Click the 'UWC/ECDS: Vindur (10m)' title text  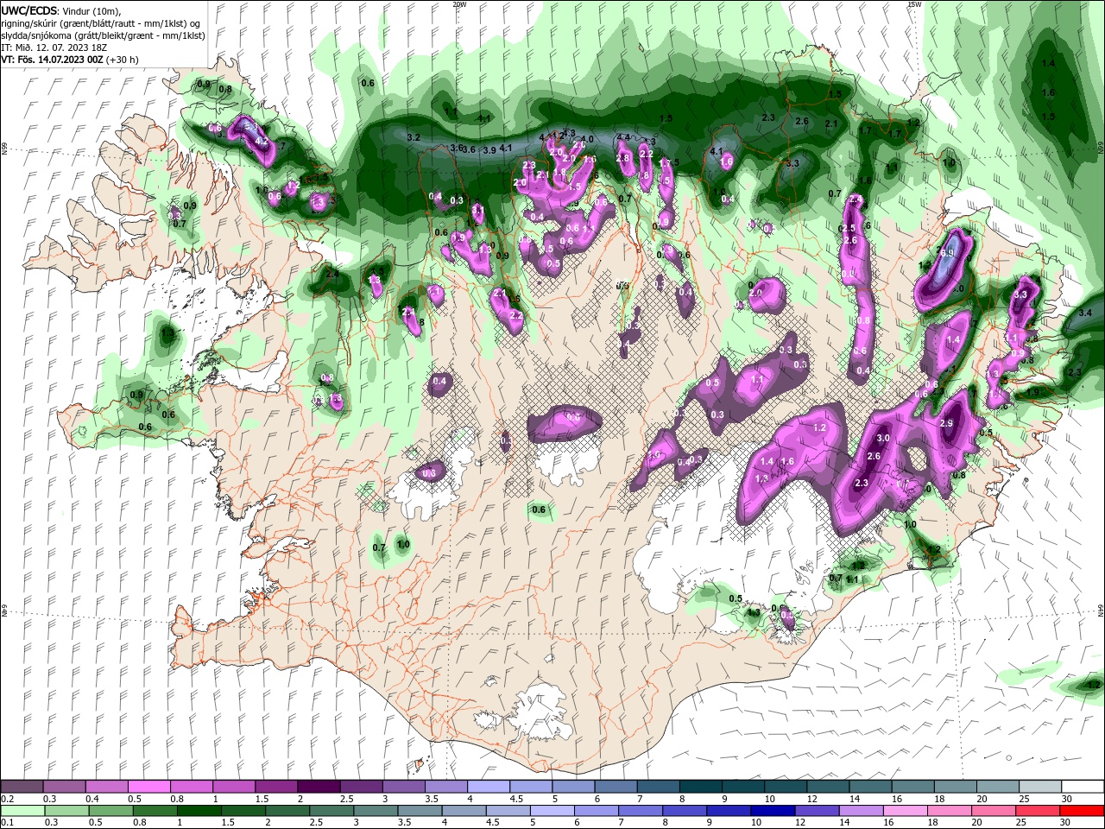[x=61, y=10]
